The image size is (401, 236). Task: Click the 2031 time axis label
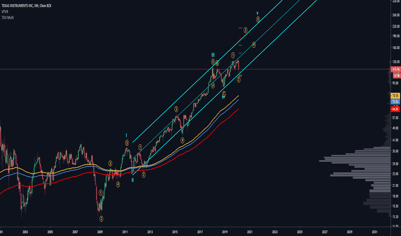(x=375, y=232)
